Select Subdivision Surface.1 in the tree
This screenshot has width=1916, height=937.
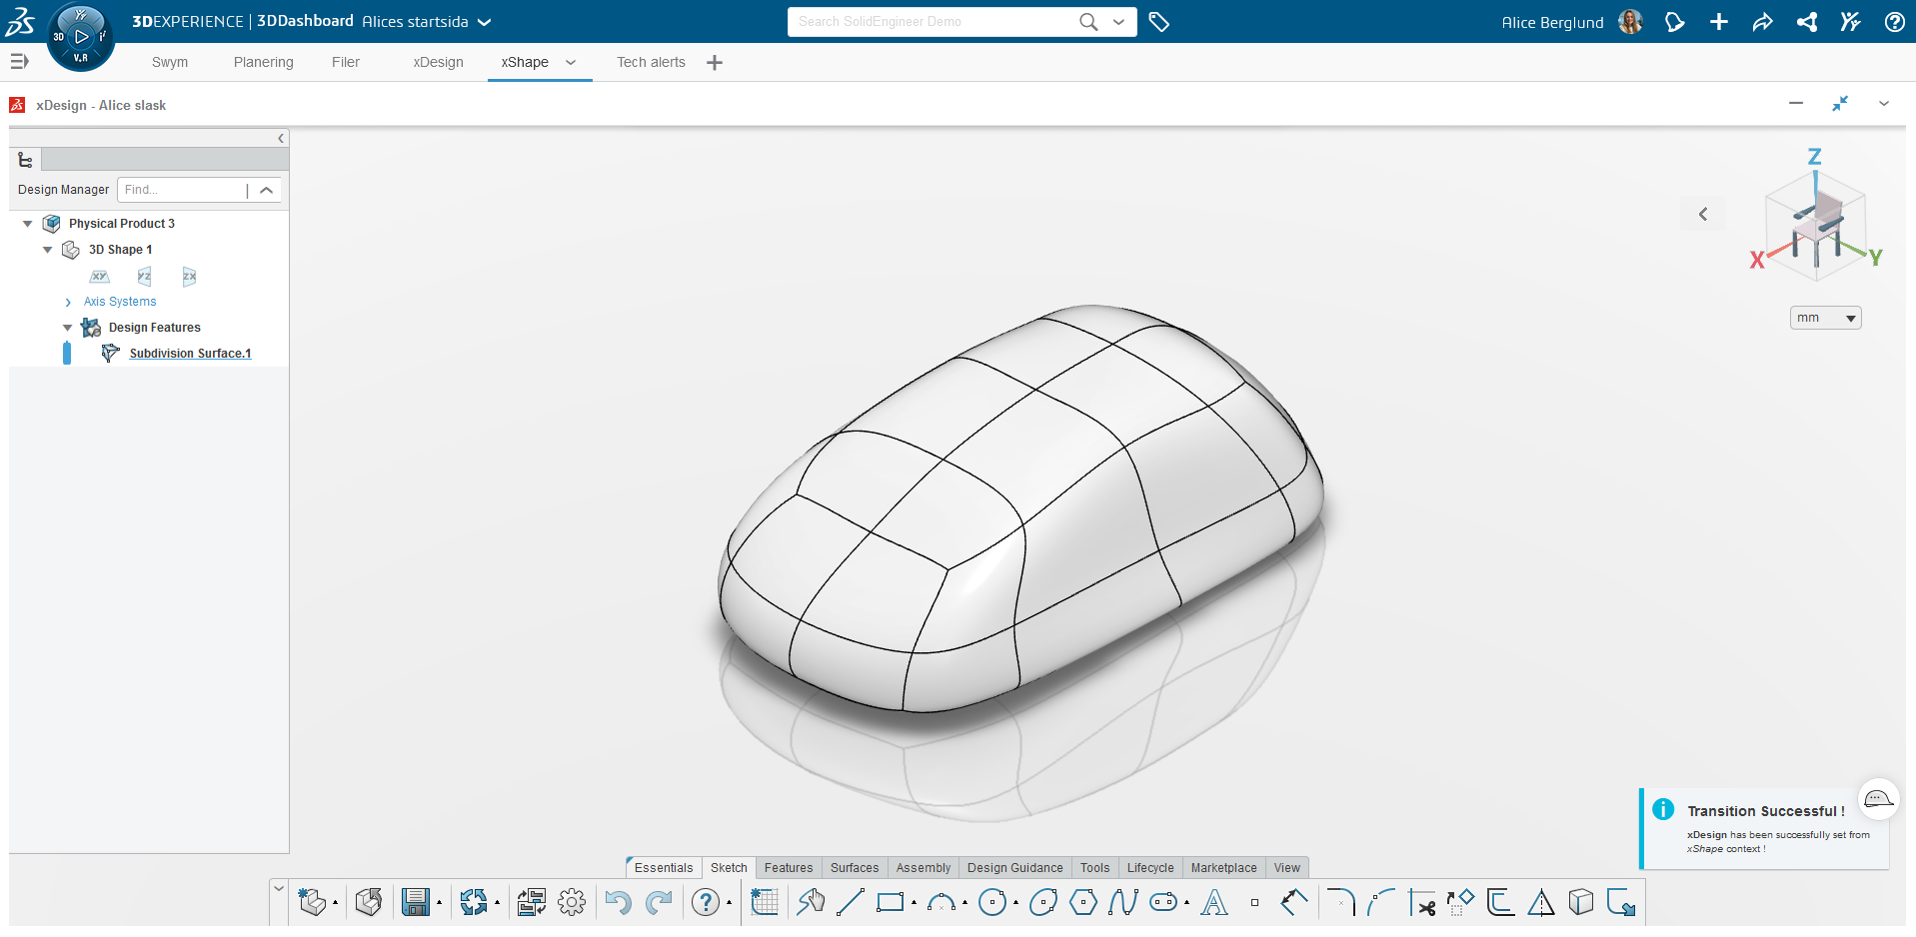190,354
